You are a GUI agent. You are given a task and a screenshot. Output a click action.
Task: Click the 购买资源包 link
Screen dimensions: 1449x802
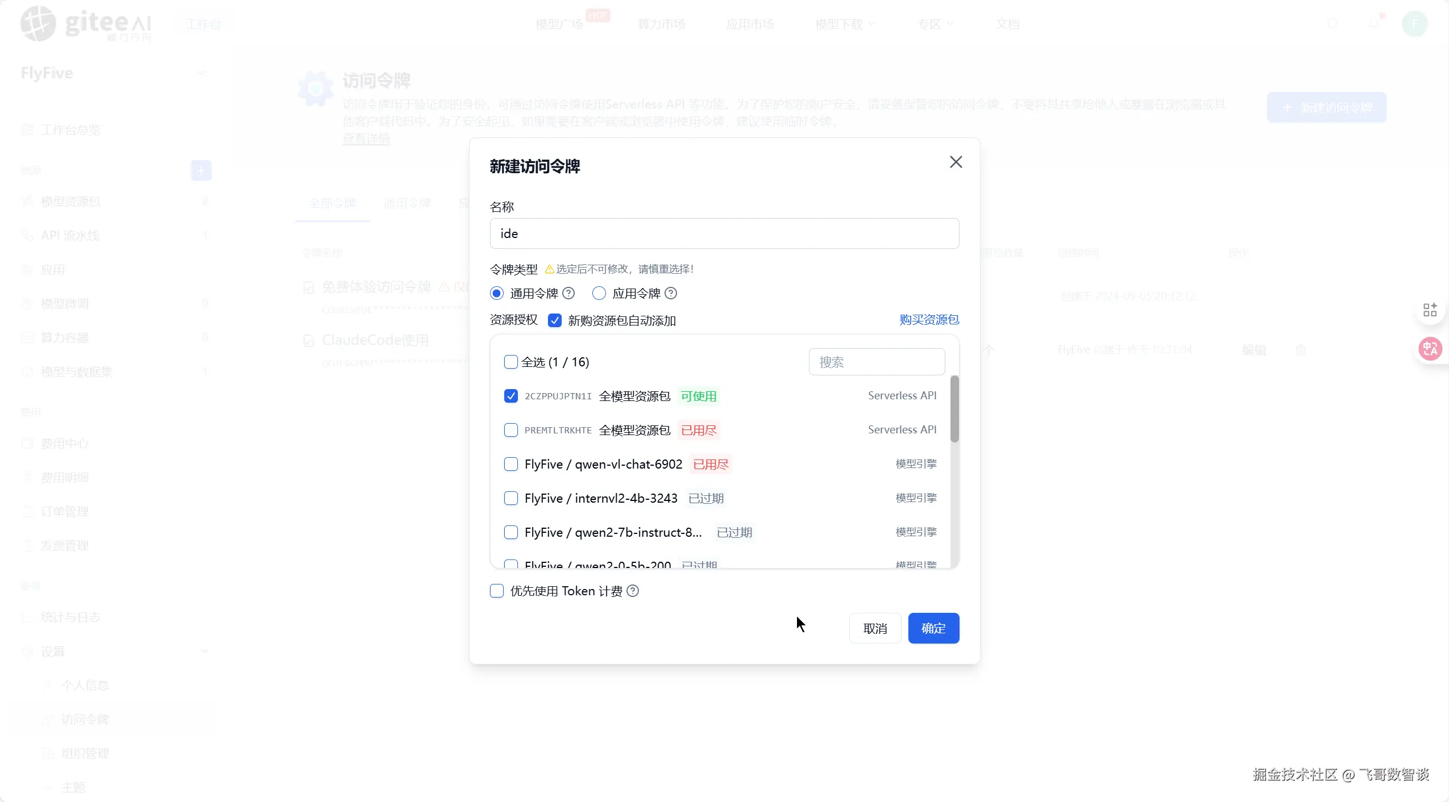(x=929, y=320)
